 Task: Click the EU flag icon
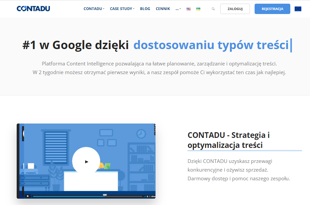point(298,9)
